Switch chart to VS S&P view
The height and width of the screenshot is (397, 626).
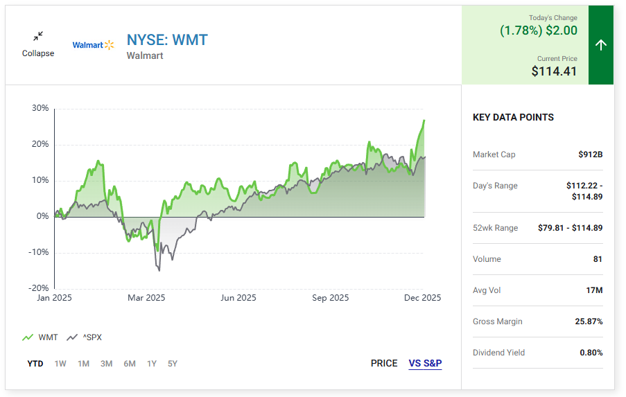425,363
